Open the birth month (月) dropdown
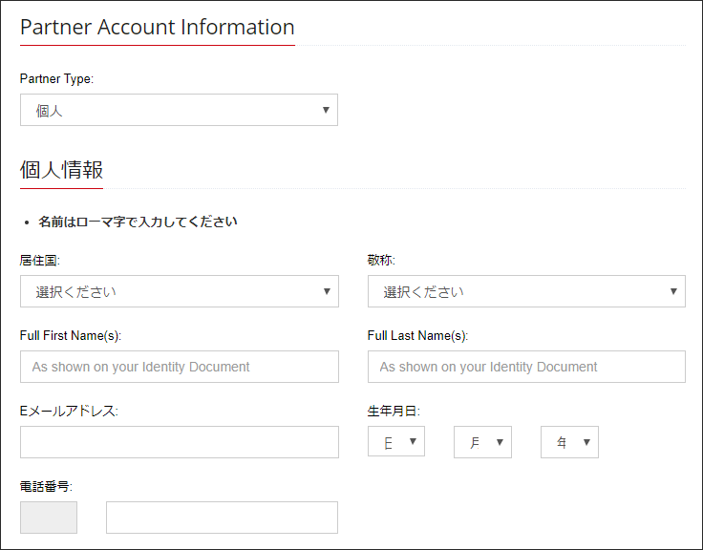 pos(482,442)
